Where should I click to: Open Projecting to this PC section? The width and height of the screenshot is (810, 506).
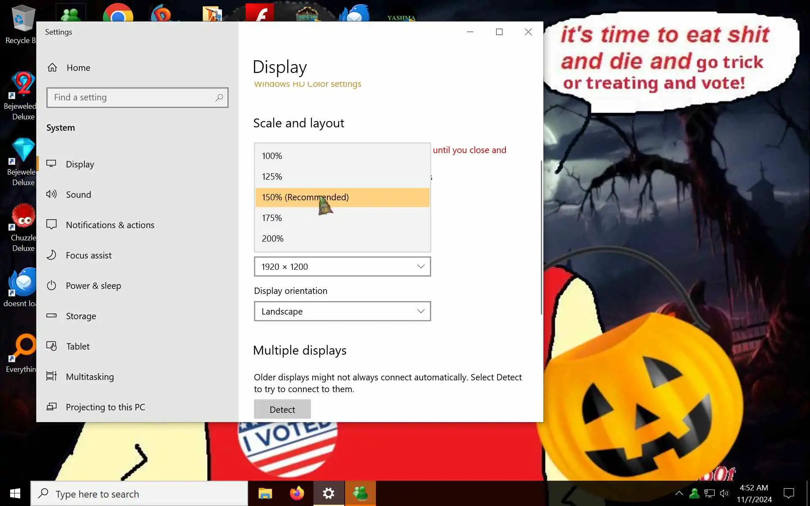click(105, 407)
